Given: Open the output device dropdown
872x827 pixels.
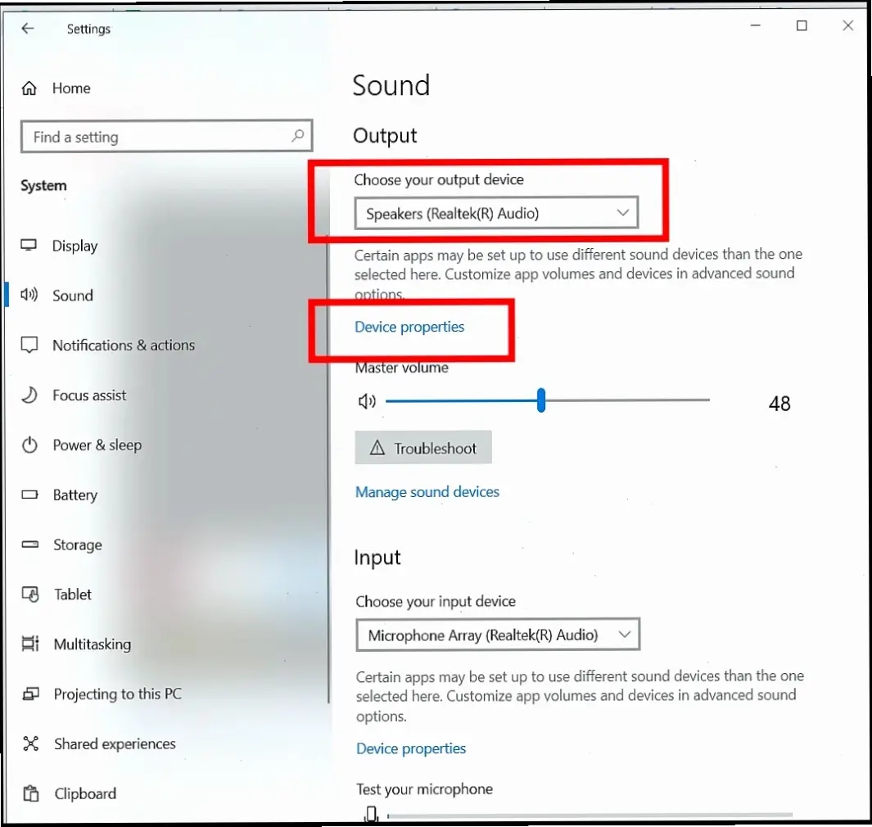Looking at the screenshot, I should point(496,212).
